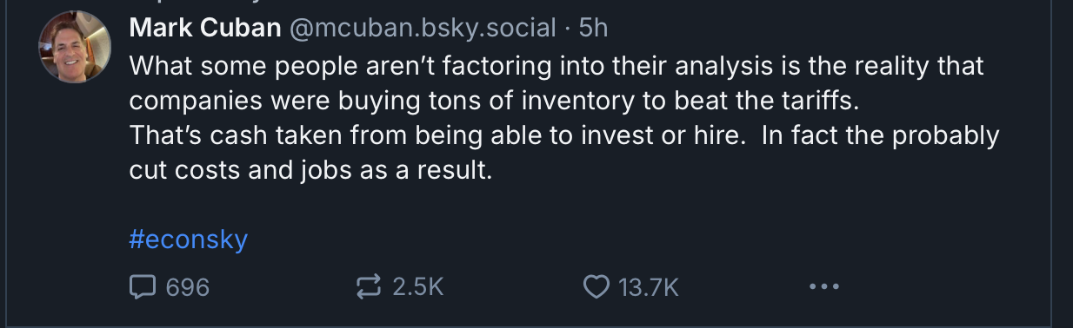The image size is (1073, 328).
Task: Click the reply speech bubble icon
Action: tap(142, 286)
